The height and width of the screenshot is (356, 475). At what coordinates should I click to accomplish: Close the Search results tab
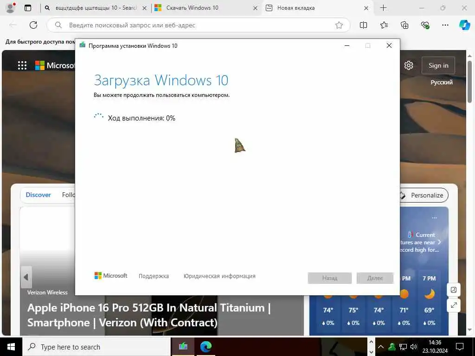(145, 8)
